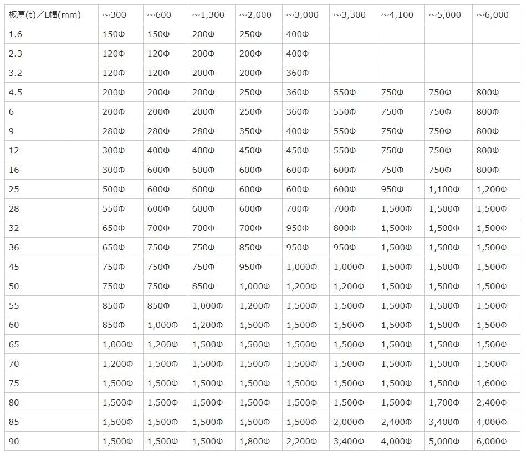
Task: Select the ～3,000 column header
Action: click(306, 14)
